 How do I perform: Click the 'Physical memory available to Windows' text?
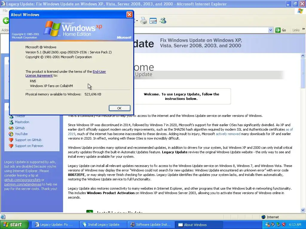click(53, 94)
